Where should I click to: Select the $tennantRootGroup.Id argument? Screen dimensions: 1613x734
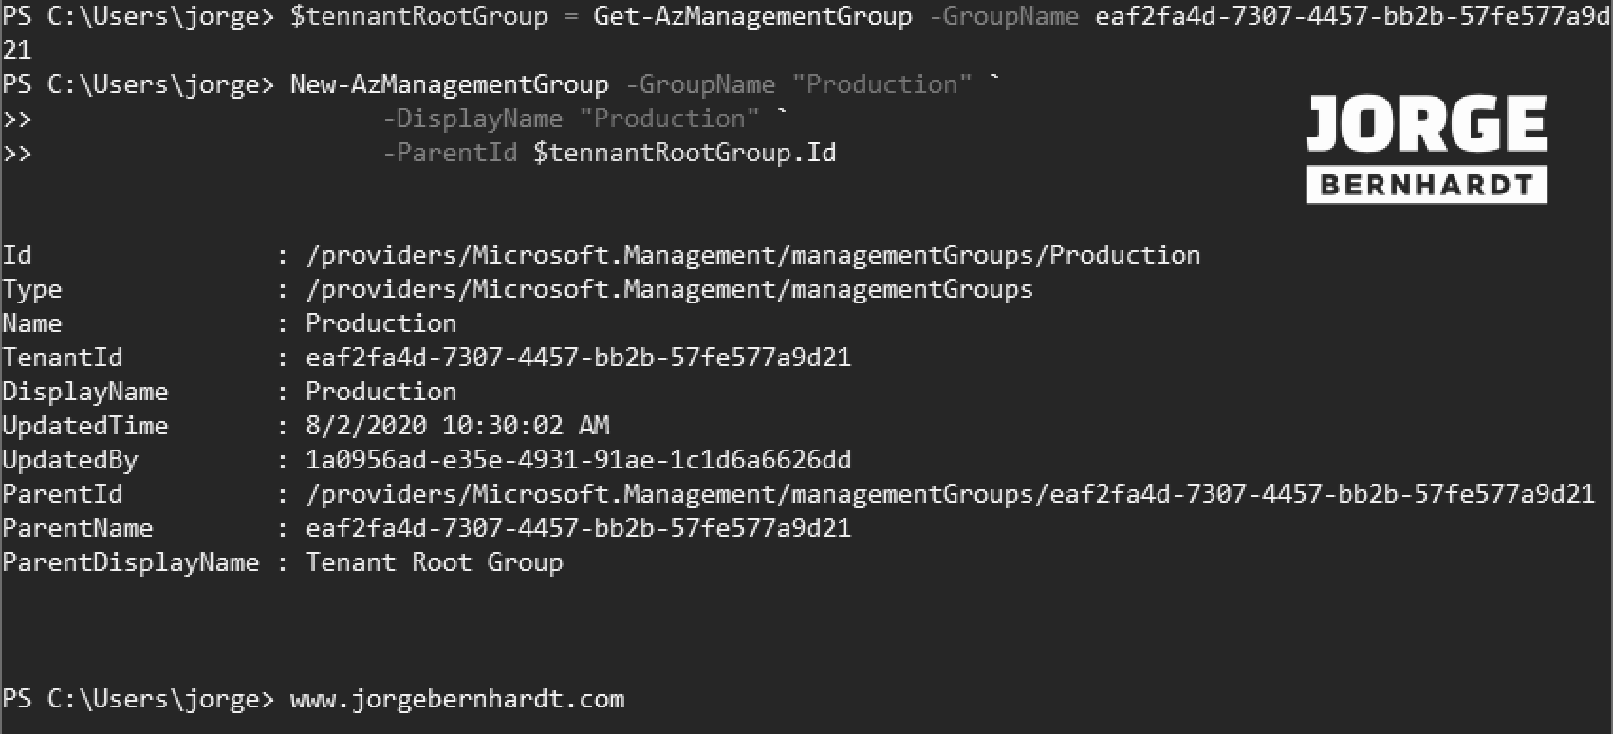tap(684, 153)
